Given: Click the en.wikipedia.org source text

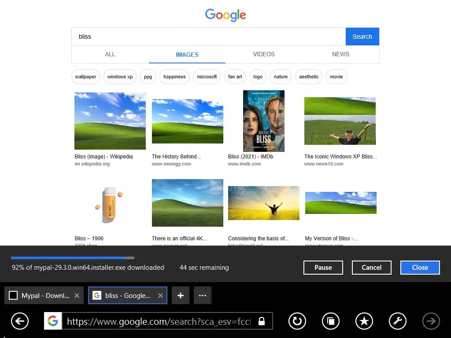Looking at the screenshot, I should (92, 164).
